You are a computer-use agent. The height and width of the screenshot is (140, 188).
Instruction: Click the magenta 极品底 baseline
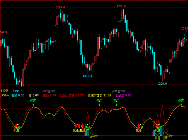[94, 136]
